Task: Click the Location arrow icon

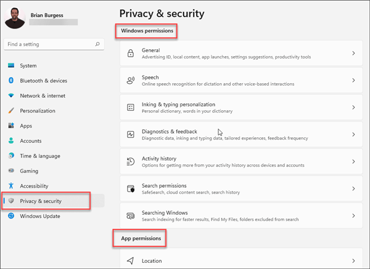Action: [130, 261]
